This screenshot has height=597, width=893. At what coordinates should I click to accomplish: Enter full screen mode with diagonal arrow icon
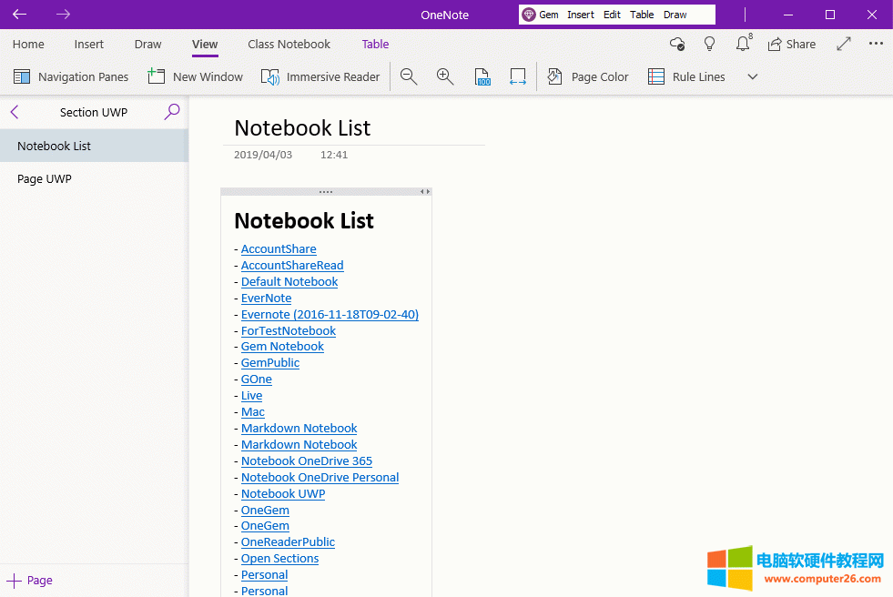844,44
